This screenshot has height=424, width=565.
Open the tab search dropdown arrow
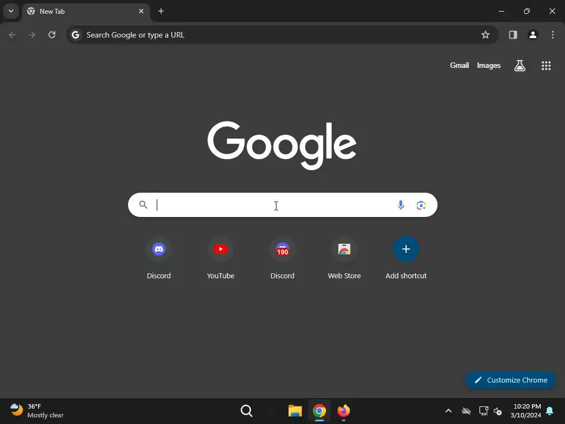[x=11, y=11]
